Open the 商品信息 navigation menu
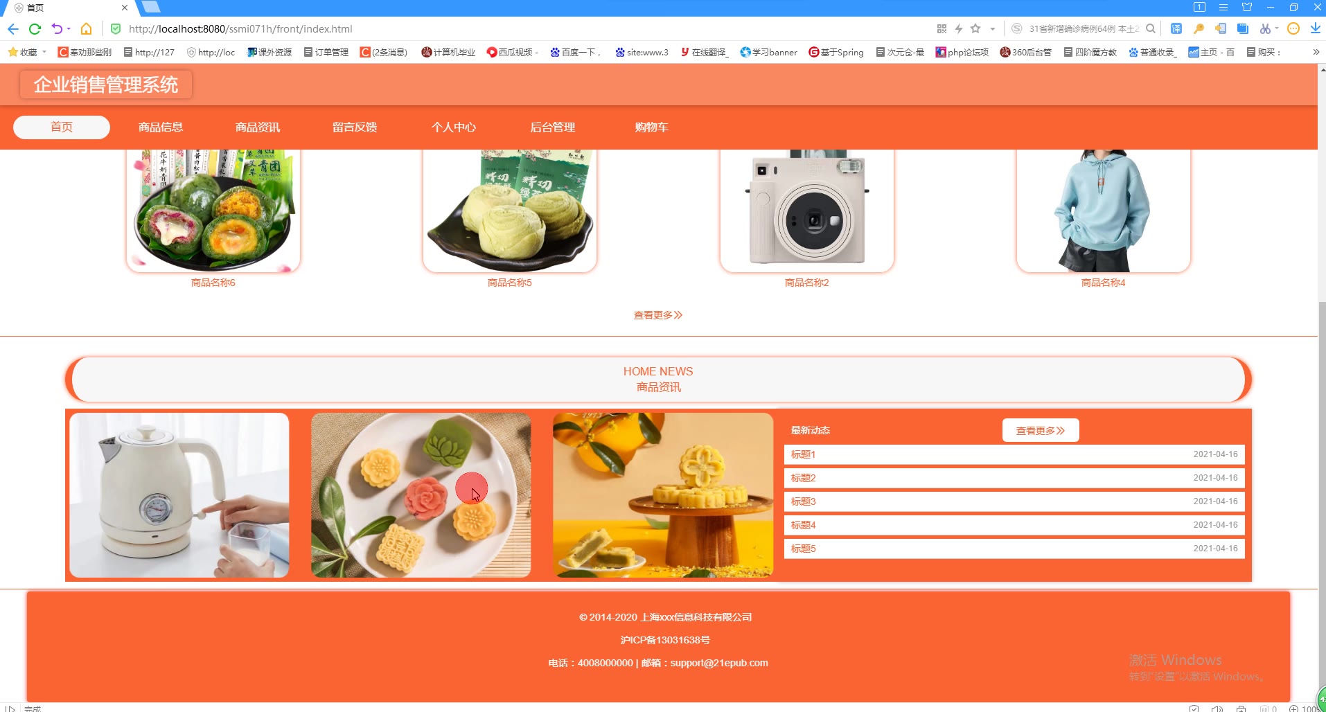Image resolution: width=1326 pixels, height=712 pixels. 161,127
